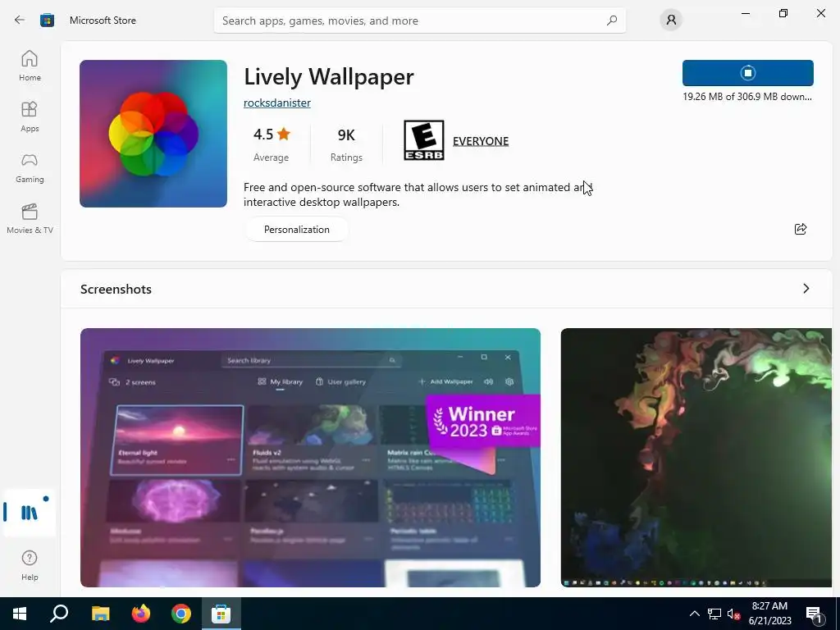The width and height of the screenshot is (840, 630).
Task: Click Microsoft Store taskbar icon
Action: (221, 614)
